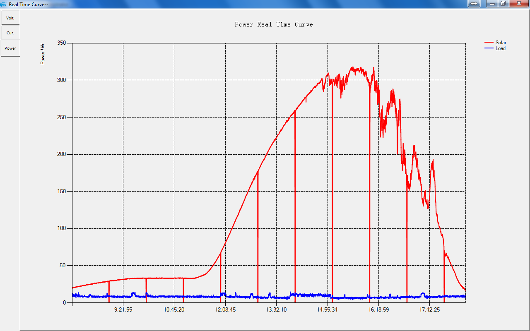Click the double-arrow button in title bar
The width and height of the screenshot is (530, 331).
475,3
